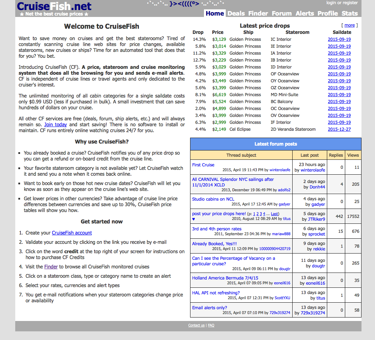The image size is (375, 340).
Task: Open the HAL API not refreshing thread
Action: point(216,293)
